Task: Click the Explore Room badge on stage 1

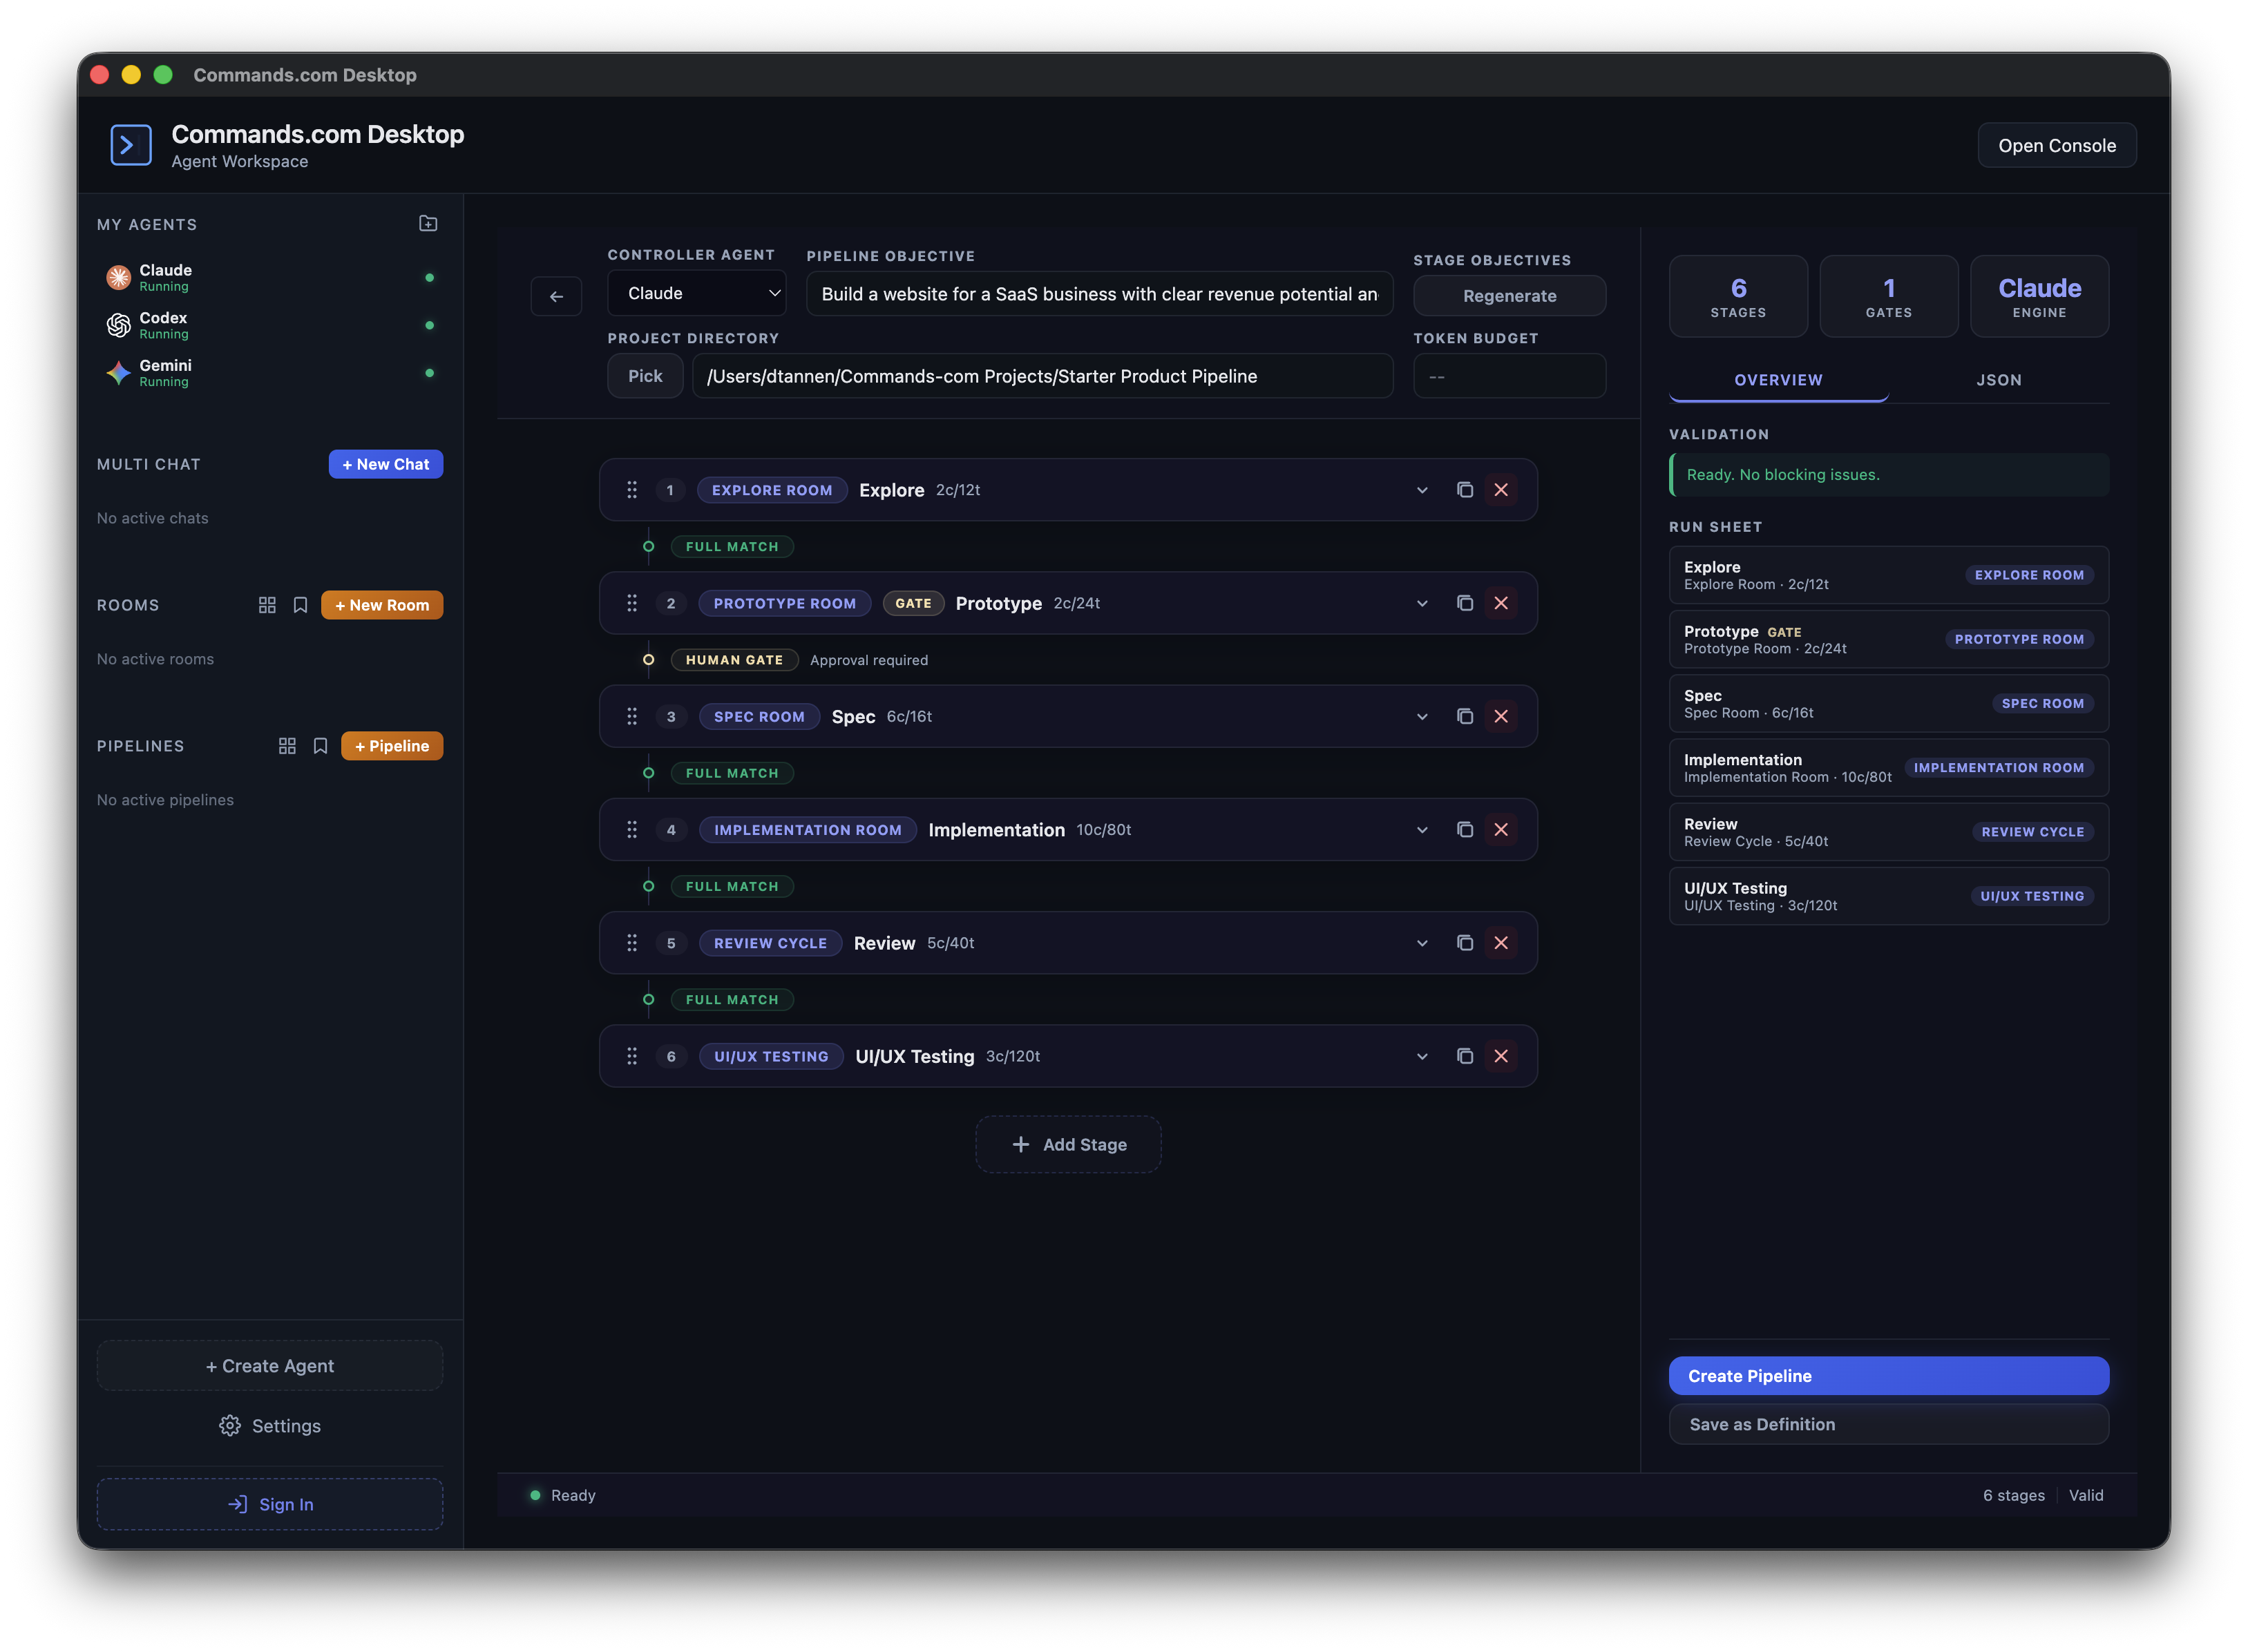Action: coord(772,490)
